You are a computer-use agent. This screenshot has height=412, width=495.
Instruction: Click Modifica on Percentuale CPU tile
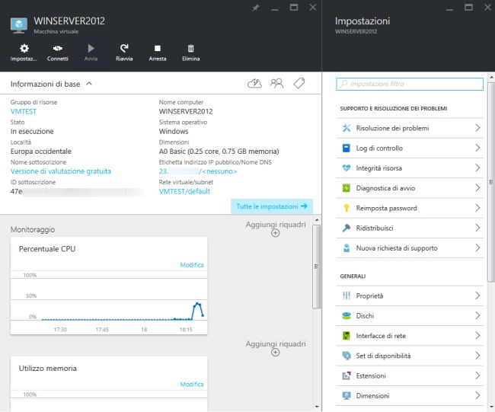(192, 265)
